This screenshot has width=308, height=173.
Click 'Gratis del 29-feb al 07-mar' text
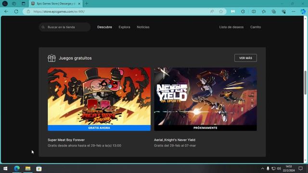pos(175,146)
